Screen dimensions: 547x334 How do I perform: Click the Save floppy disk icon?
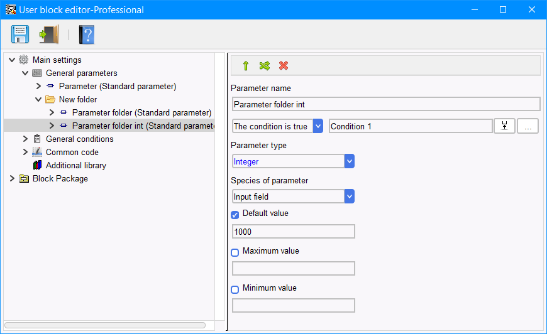point(20,34)
